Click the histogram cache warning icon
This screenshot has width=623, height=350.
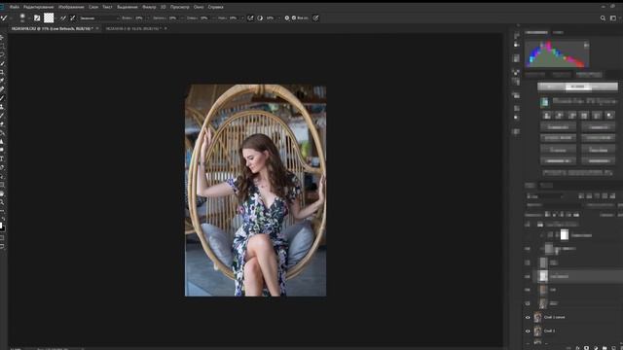pyautogui.click(x=586, y=46)
